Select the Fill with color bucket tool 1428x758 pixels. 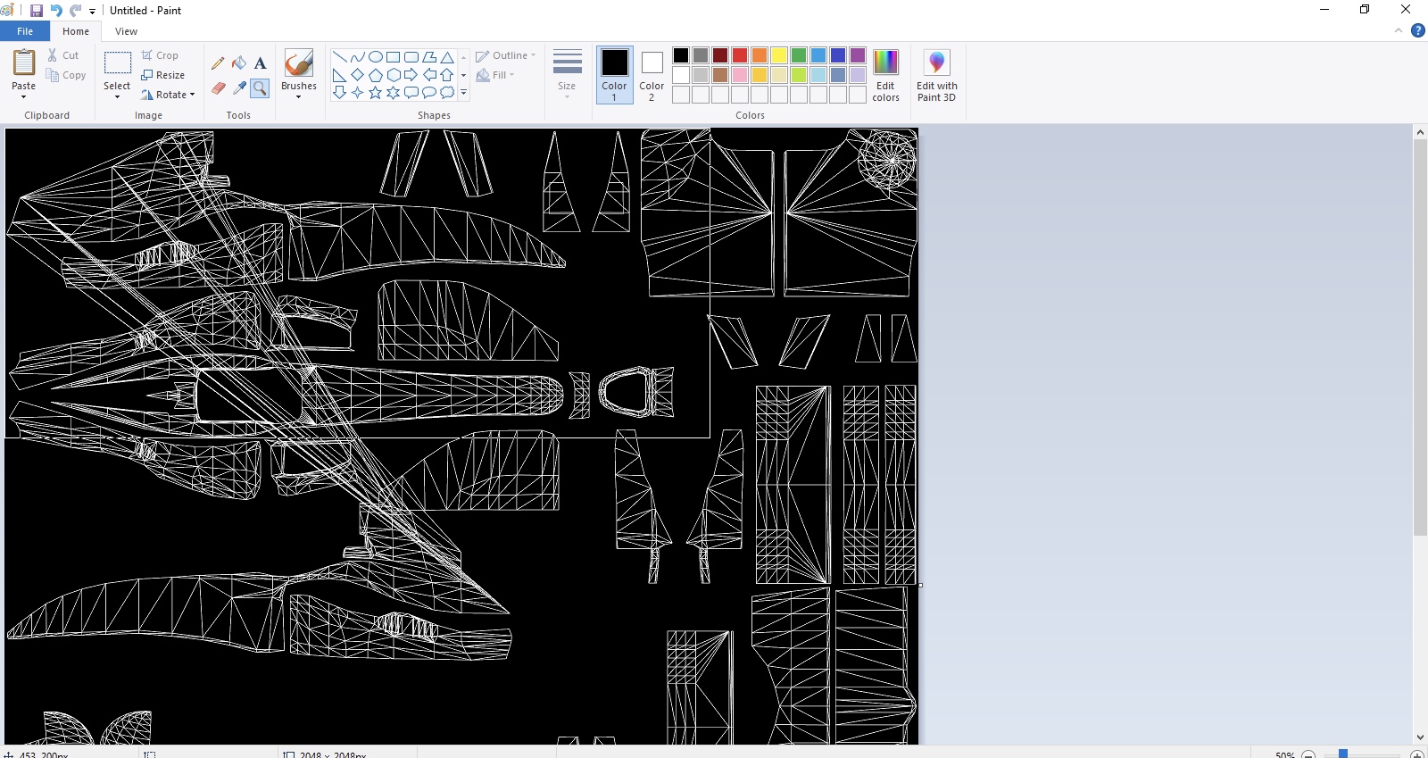tap(239, 63)
